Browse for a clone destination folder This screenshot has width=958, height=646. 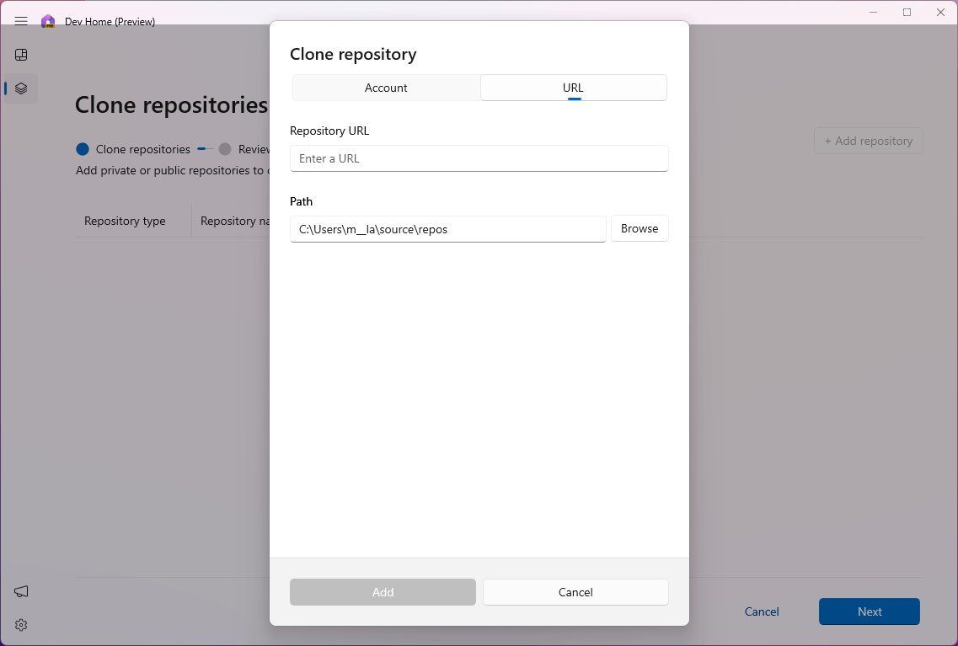(x=639, y=228)
